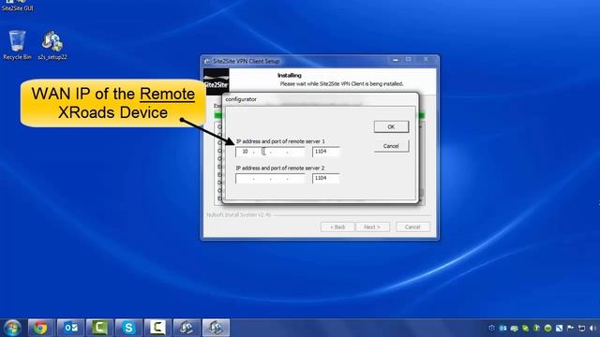Click the Site2Site logo in setup header
Screen dimensions: 600x337
(217, 81)
